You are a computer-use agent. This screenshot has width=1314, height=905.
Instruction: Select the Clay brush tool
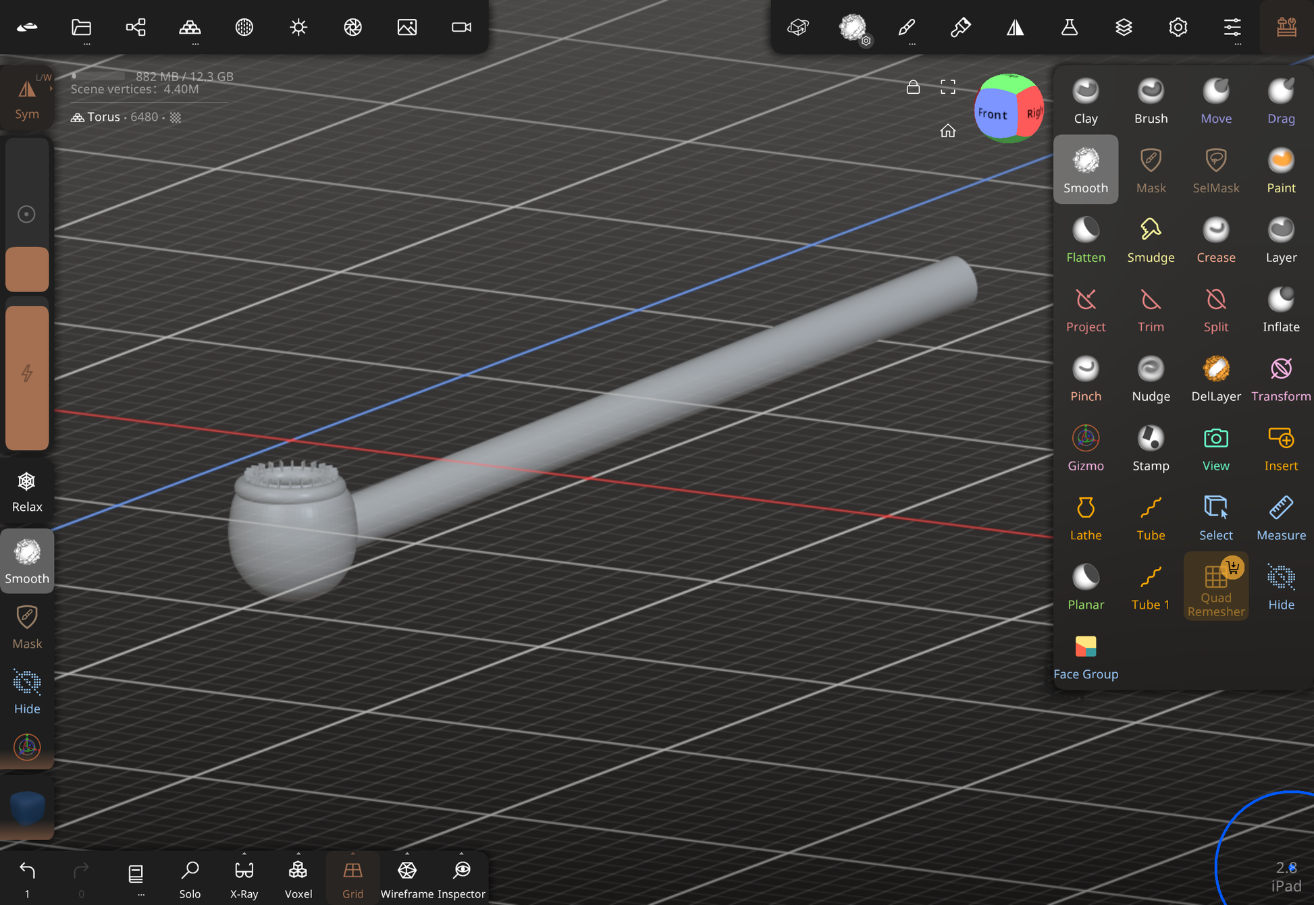[x=1085, y=101]
